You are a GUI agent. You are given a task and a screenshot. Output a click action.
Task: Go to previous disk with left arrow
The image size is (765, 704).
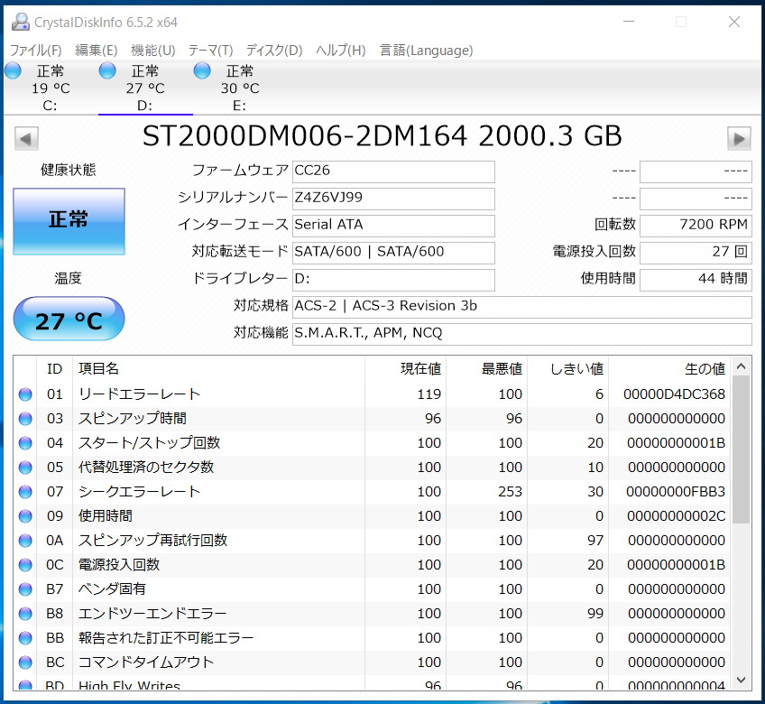click(x=26, y=139)
